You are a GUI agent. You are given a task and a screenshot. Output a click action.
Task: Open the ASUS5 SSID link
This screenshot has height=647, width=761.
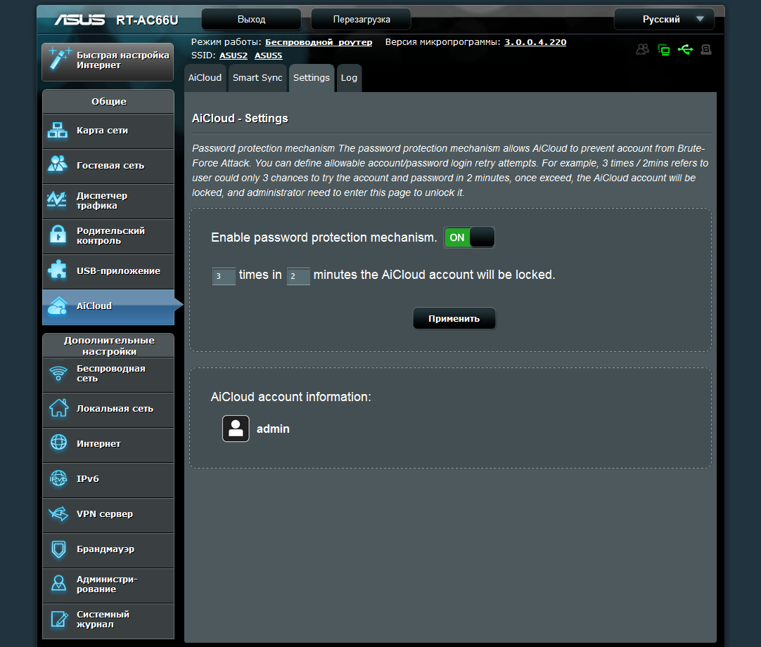269,55
